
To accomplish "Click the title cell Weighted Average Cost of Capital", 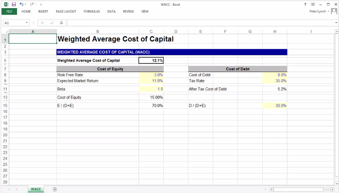I will [x=116, y=39].
